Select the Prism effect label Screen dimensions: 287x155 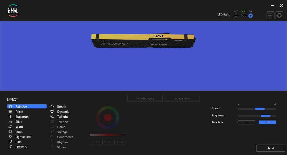click(x=19, y=111)
